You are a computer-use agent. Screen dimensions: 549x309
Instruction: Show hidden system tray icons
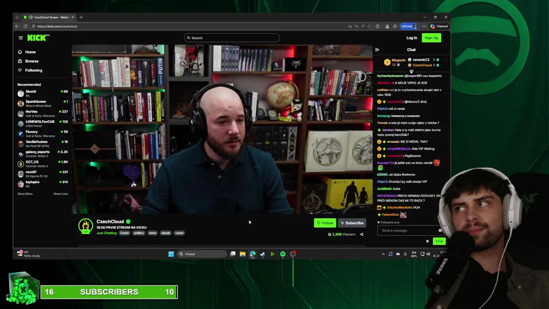[x=383, y=254]
